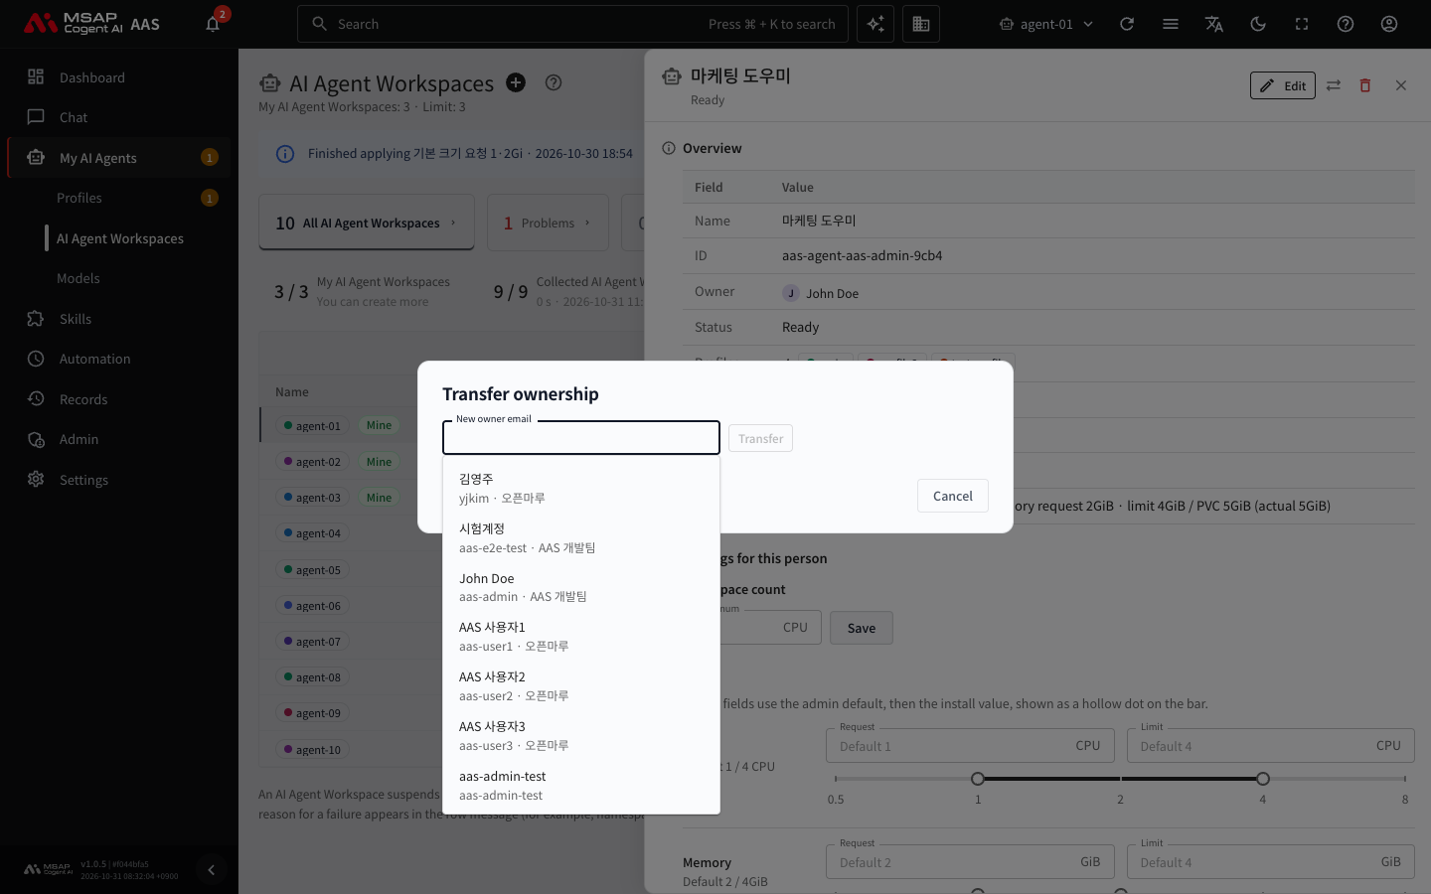Screen dimensions: 1431x894
Task: Open Profiles submenu item
Action: tap(119, 198)
